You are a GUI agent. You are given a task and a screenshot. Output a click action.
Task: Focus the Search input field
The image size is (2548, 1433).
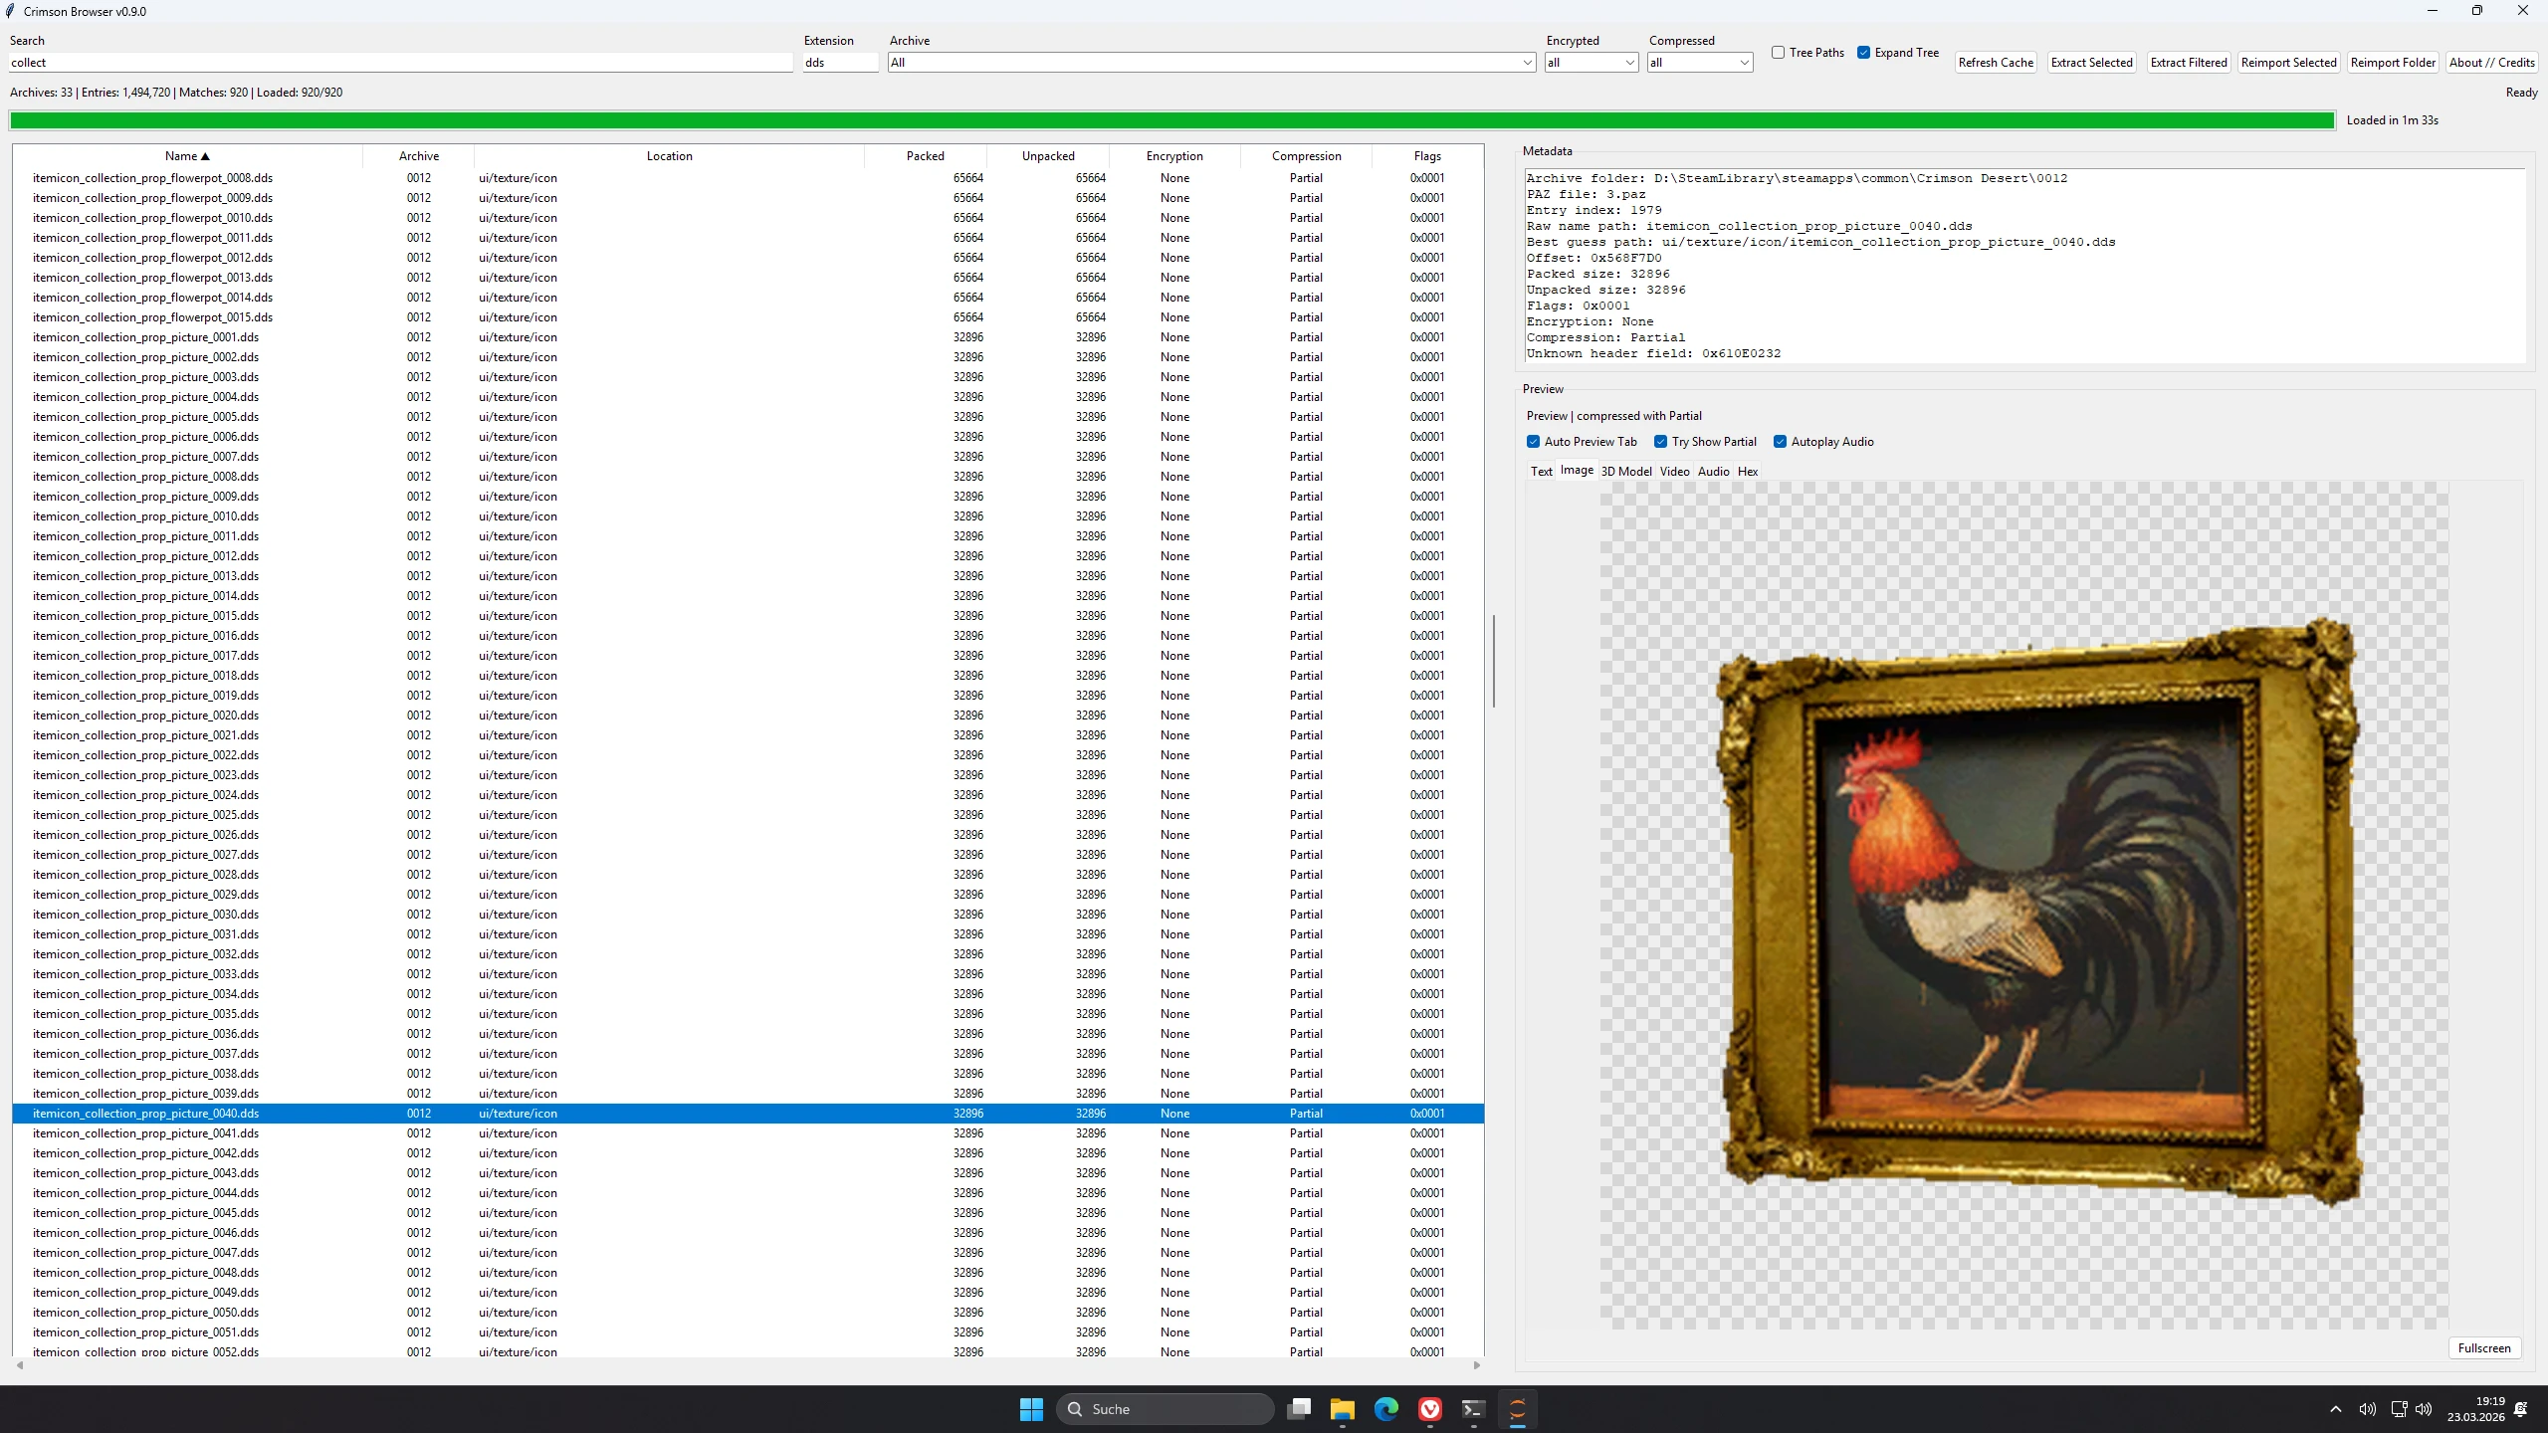[x=401, y=63]
